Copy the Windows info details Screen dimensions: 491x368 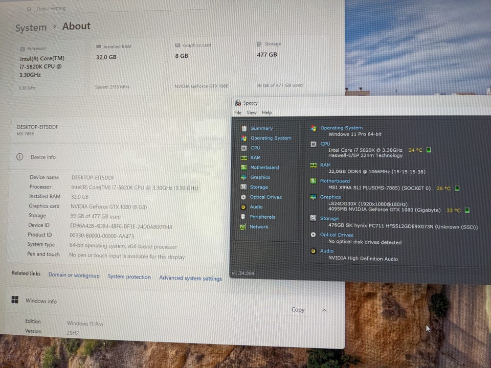tap(298, 310)
